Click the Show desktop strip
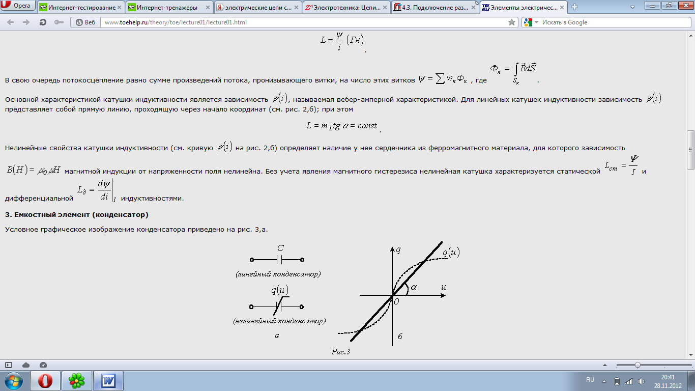The width and height of the screenshot is (695, 391). pos(691,381)
